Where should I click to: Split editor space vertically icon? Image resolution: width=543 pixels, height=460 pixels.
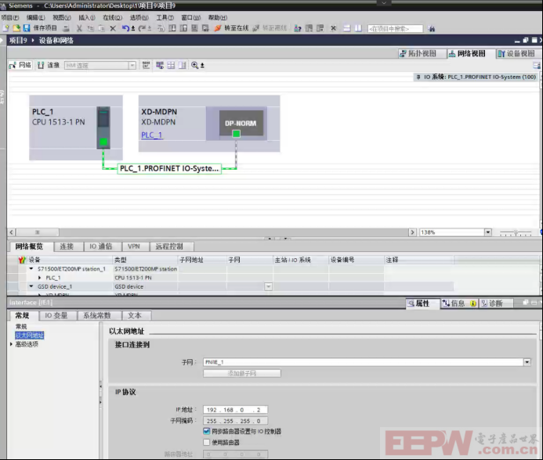click(358, 28)
